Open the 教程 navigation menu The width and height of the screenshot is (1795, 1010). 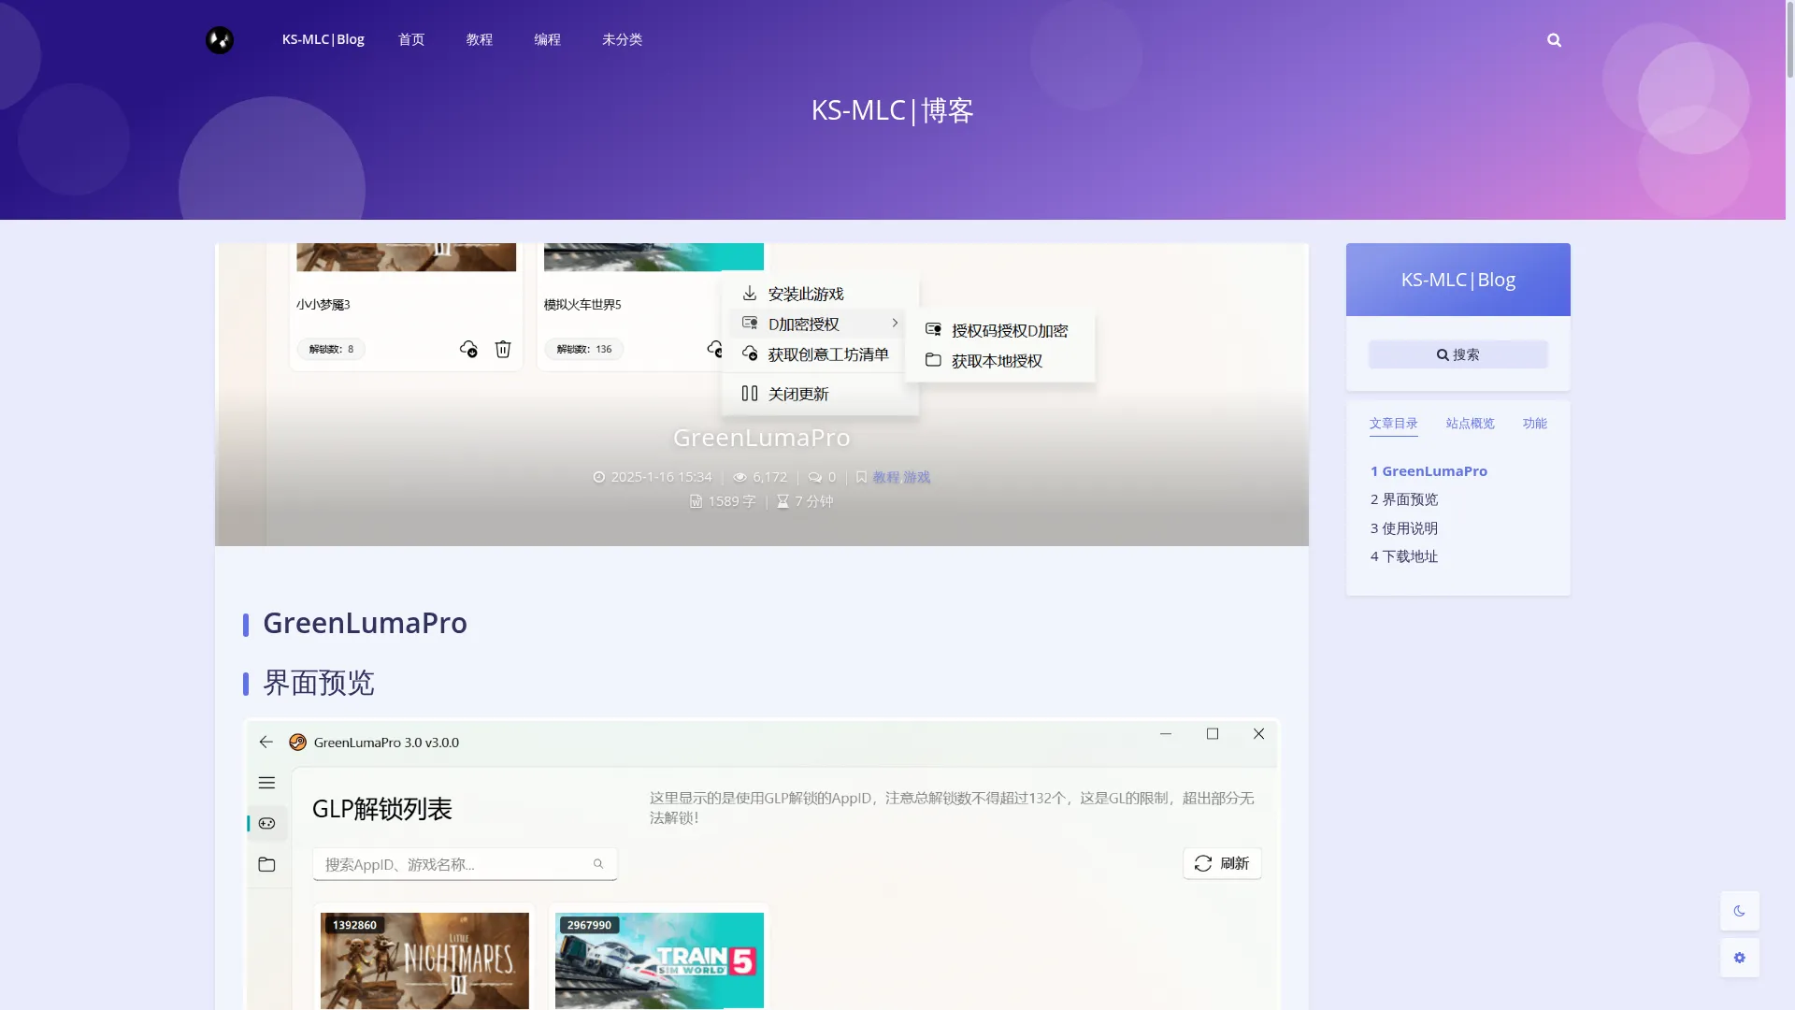[479, 39]
